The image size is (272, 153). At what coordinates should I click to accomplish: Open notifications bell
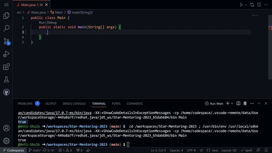click(266, 150)
